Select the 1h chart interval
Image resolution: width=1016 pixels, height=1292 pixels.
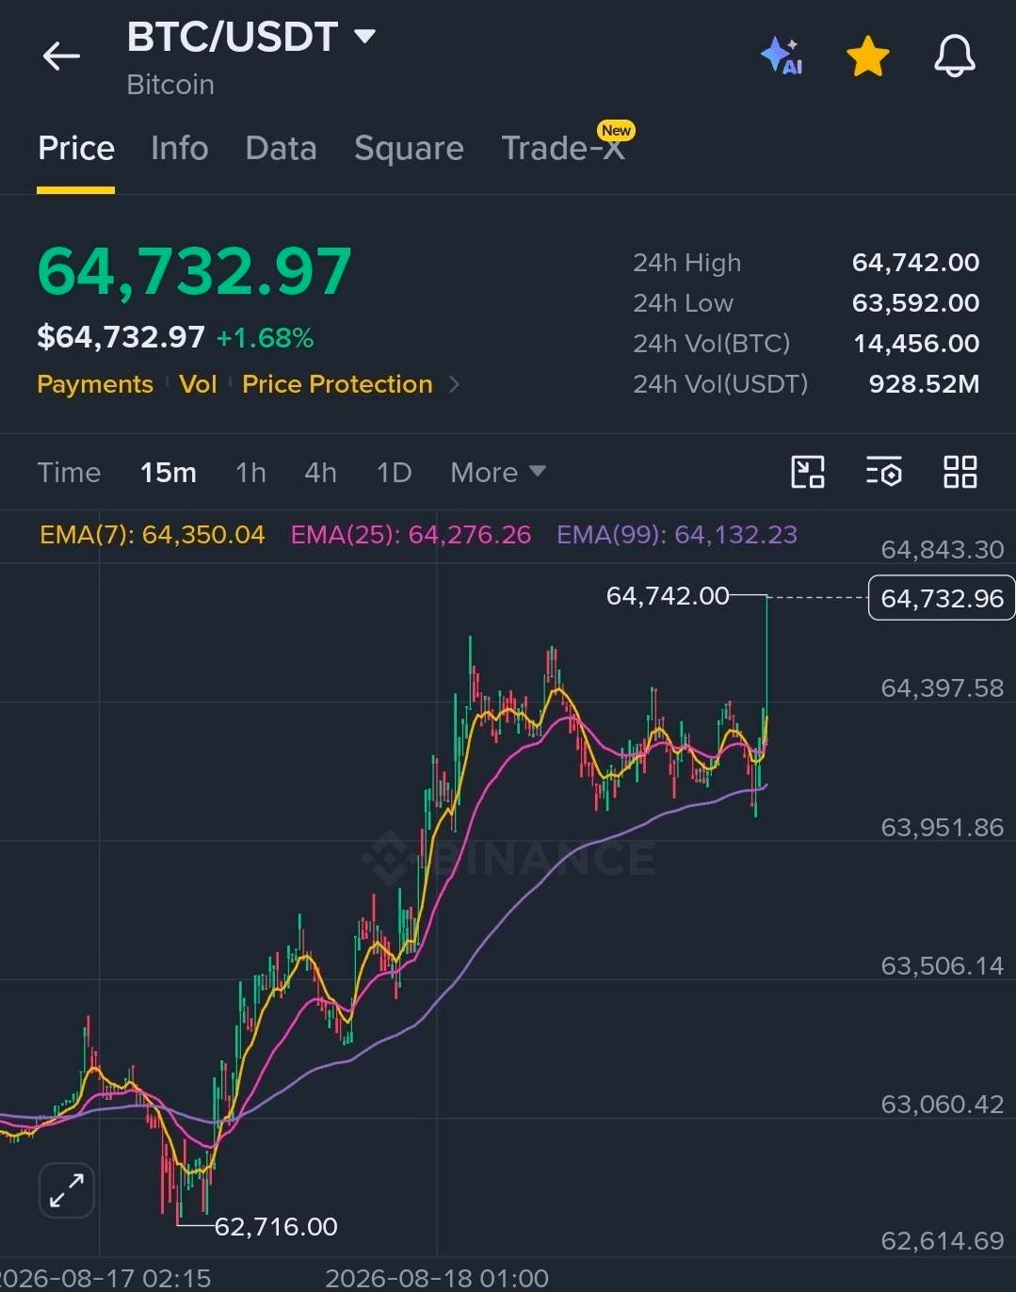click(x=250, y=472)
